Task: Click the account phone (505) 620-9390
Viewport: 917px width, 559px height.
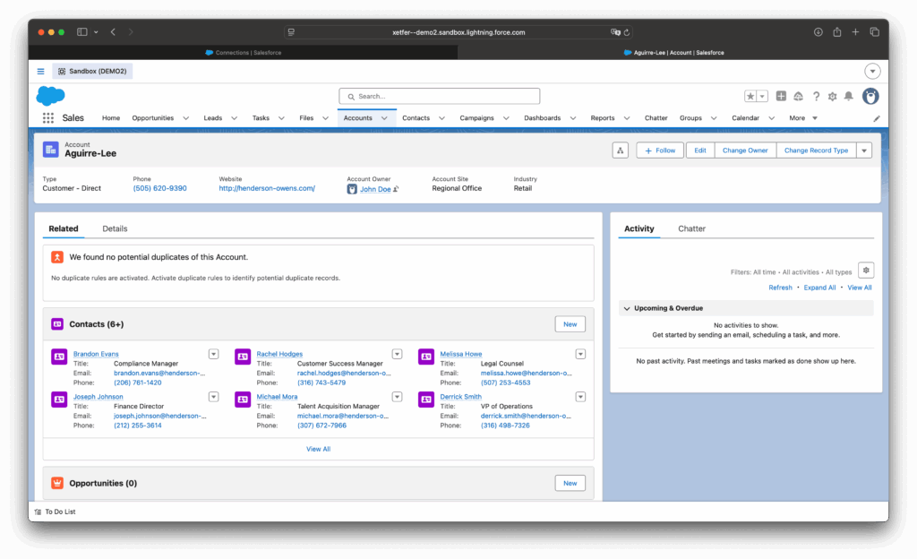Action: click(x=159, y=188)
